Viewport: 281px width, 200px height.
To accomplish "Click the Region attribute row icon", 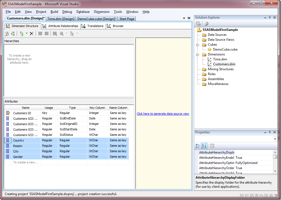I will tap(8, 146).
